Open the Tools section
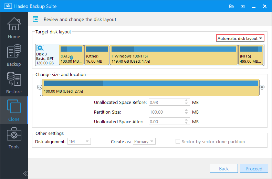 [x=14, y=138]
